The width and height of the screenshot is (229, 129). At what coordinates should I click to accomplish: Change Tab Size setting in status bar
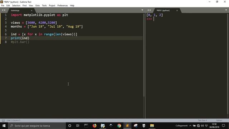pyautogui.click(x=202, y=120)
